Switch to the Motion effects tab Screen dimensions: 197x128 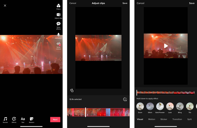tap(152, 119)
